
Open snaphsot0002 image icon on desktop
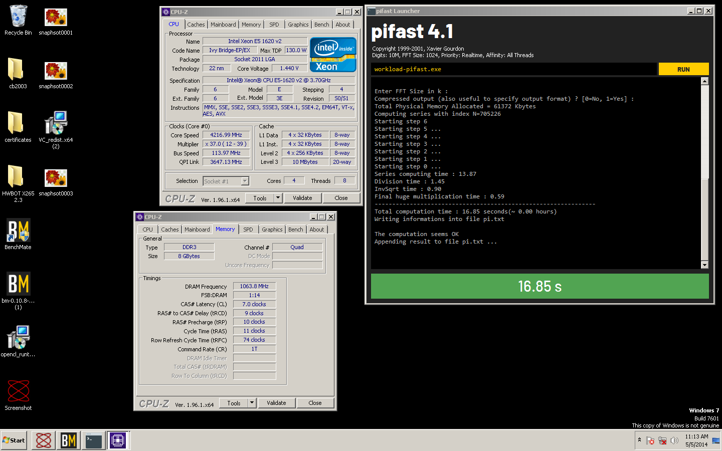tap(56, 75)
